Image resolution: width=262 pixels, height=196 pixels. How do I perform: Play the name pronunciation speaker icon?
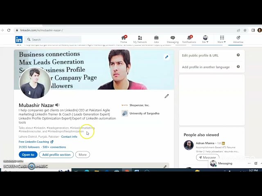[x=57, y=105]
